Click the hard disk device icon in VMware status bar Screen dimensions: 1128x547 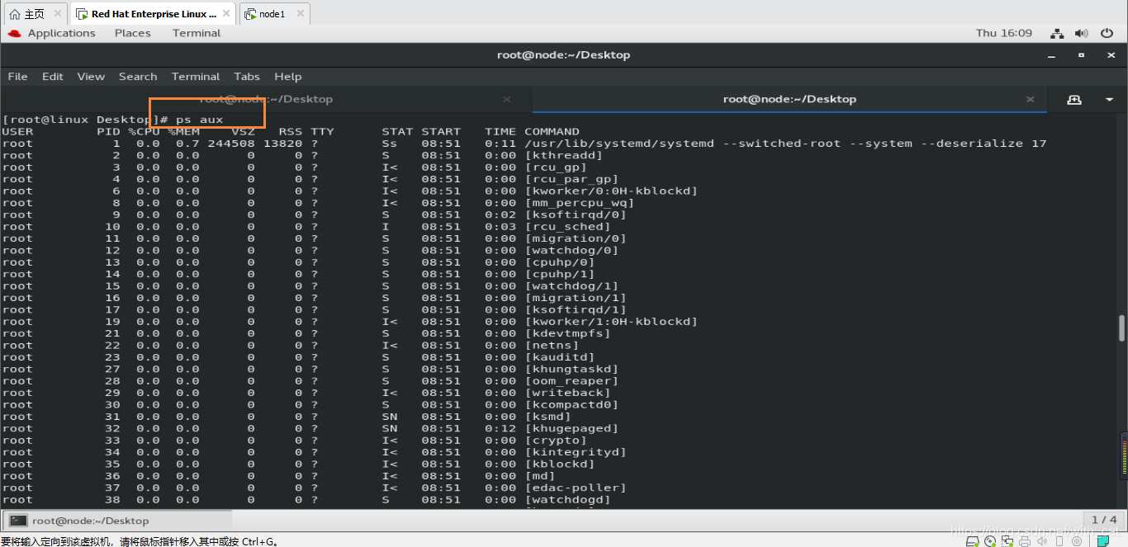coord(974,541)
